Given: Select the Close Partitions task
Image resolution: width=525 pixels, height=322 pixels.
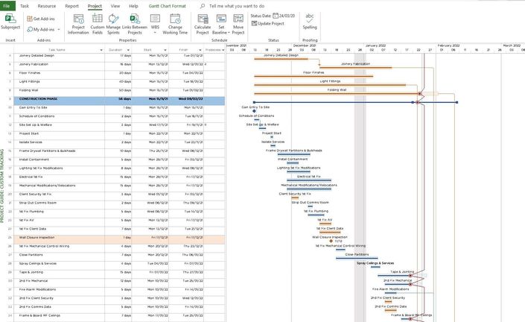Looking at the screenshot, I should pos(31,255).
